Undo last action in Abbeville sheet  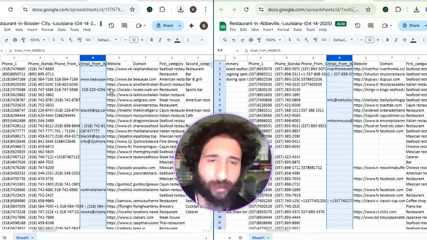pyautogui.click(x=234, y=40)
